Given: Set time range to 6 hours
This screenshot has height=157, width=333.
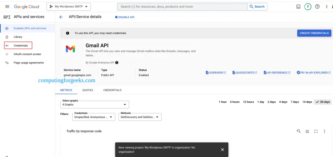Looking at the screenshot, I should [x=235, y=102].
